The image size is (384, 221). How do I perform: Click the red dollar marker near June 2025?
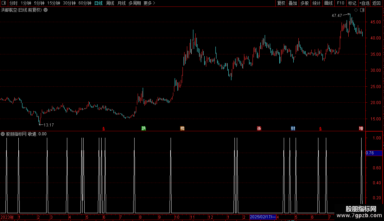[320, 129]
